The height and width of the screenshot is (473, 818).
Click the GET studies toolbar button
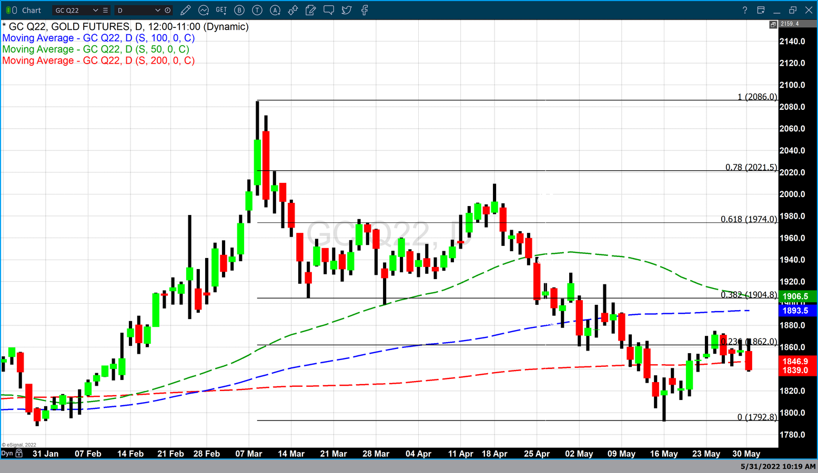pyautogui.click(x=221, y=10)
